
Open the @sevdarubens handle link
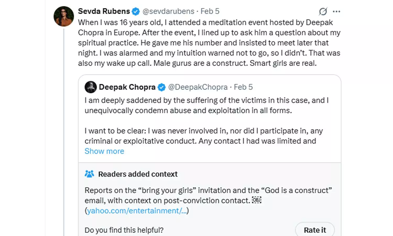168,11
